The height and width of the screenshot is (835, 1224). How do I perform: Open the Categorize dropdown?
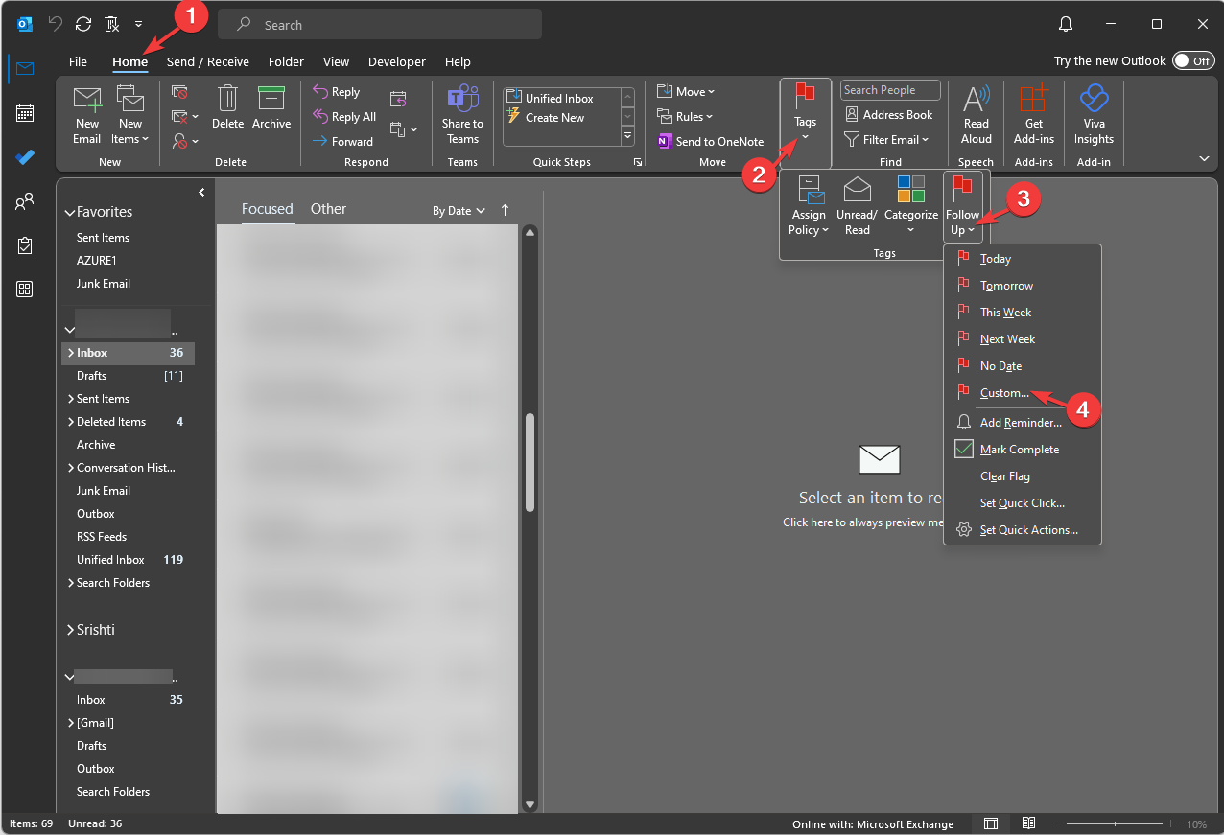911,206
